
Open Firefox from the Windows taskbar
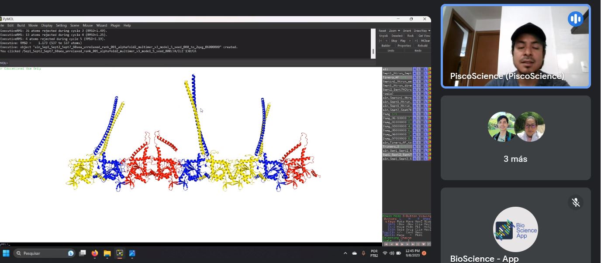(95, 253)
